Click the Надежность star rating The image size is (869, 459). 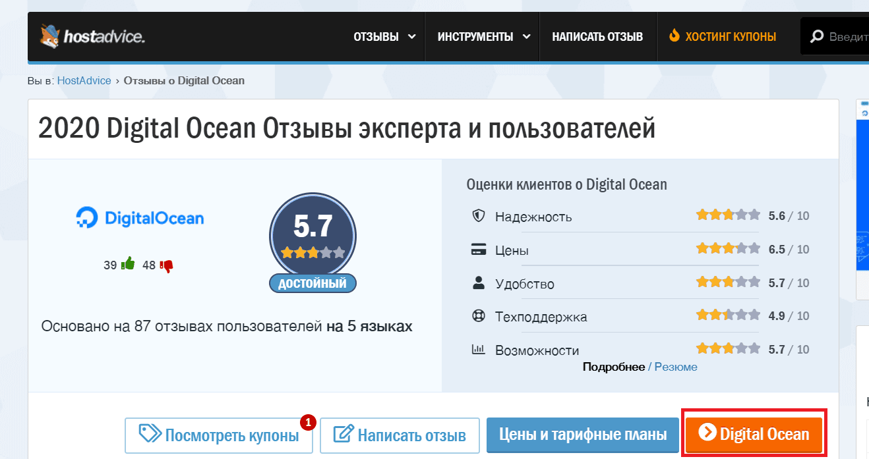coord(728,215)
